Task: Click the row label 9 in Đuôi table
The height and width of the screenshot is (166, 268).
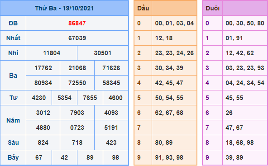Action: pyautogui.click(x=207, y=157)
